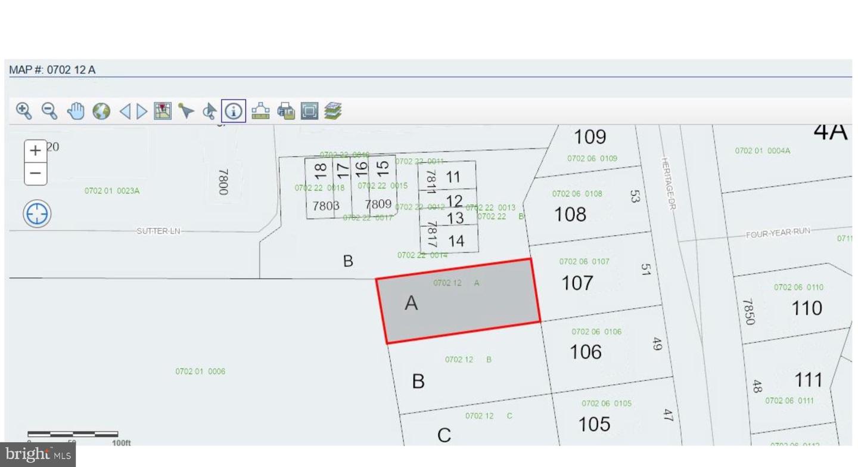Click small lot 14 on map
The height and width of the screenshot is (467, 858).
click(456, 241)
